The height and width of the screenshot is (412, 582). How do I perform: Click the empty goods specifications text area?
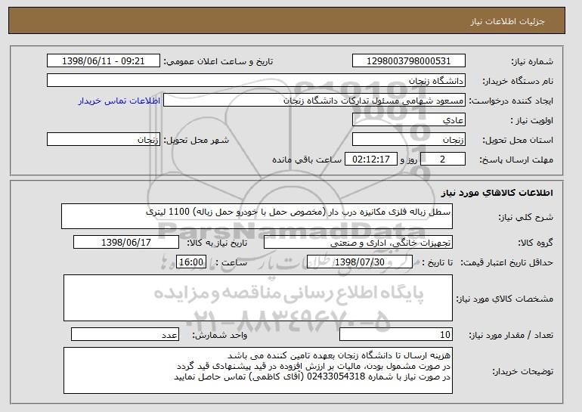(x=258, y=298)
